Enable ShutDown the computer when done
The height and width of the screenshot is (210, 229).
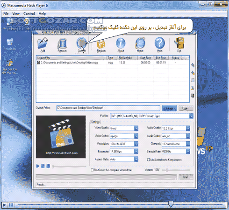[92, 170]
